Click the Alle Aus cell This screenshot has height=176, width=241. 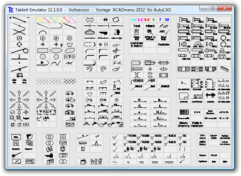coord(24,81)
